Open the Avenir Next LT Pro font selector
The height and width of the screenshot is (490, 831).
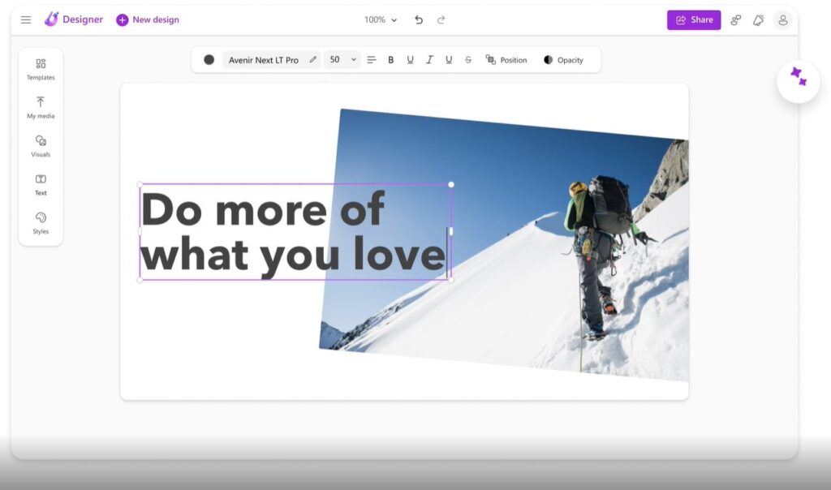click(264, 59)
